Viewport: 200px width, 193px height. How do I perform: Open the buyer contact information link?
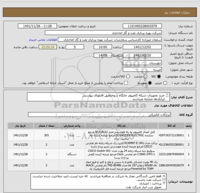(43, 40)
